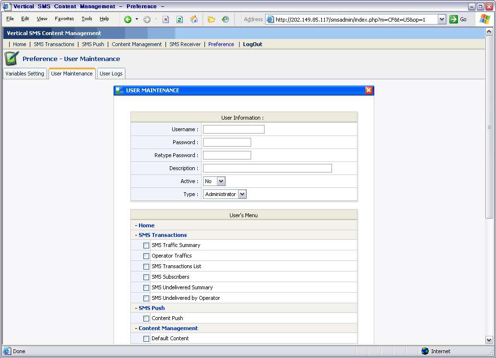Enable the Operator Traffics checkbox
Image resolution: width=496 pixels, height=358 pixels.
146,256
